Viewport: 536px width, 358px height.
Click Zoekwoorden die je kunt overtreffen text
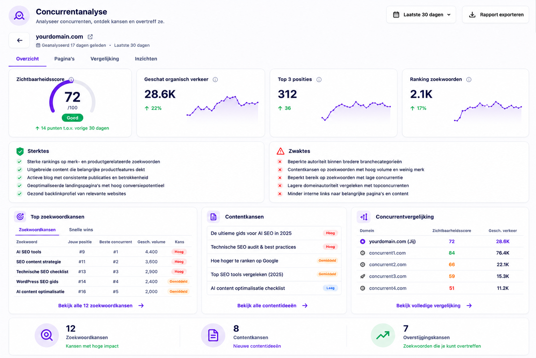point(442,346)
